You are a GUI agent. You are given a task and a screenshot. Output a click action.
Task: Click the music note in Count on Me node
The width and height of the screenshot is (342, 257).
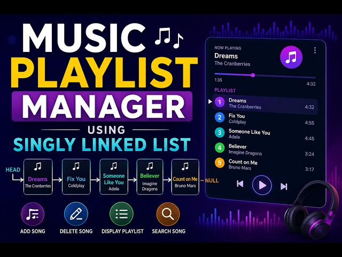(185, 167)
